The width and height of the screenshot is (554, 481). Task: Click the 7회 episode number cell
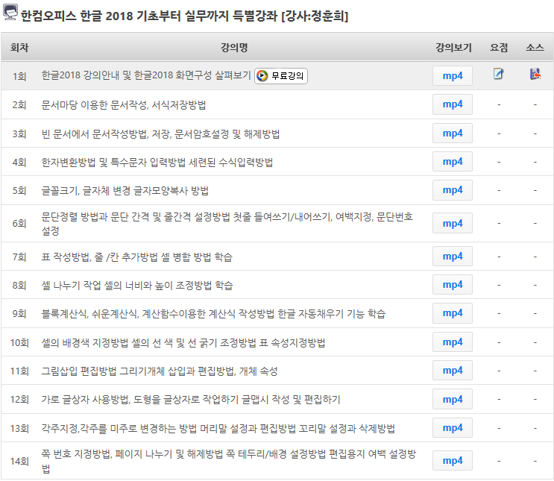(x=19, y=257)
